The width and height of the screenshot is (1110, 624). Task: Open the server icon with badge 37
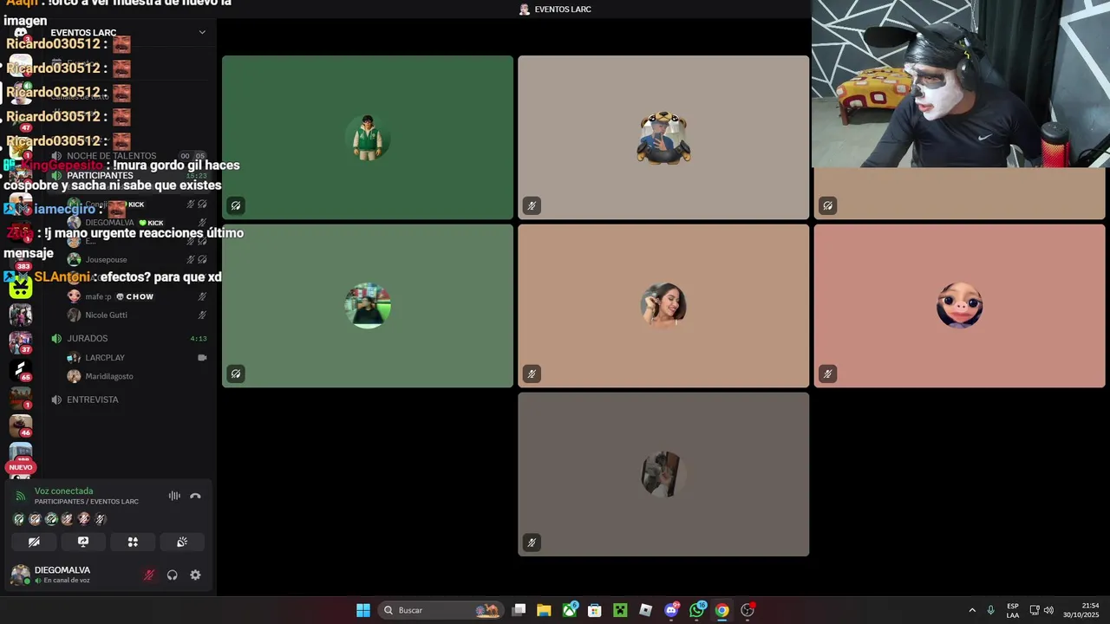click(x=21, y=342)
